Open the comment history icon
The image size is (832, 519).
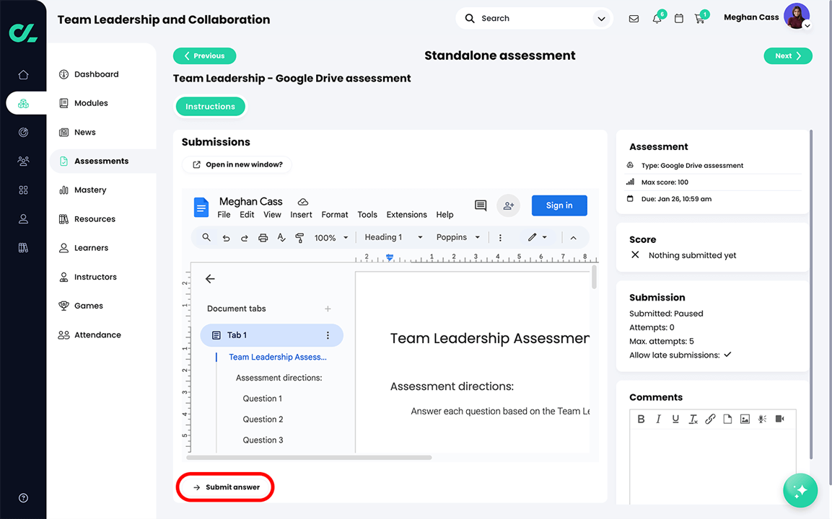tap(481, 205)
